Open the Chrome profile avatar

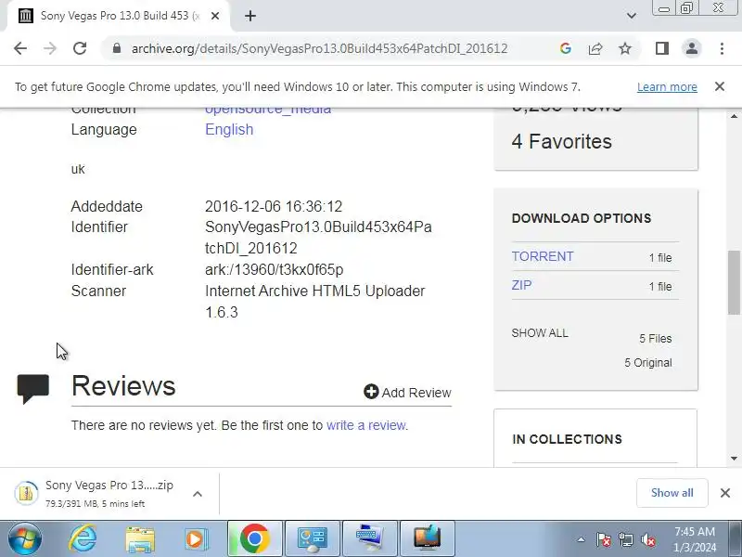pos(692,48)
